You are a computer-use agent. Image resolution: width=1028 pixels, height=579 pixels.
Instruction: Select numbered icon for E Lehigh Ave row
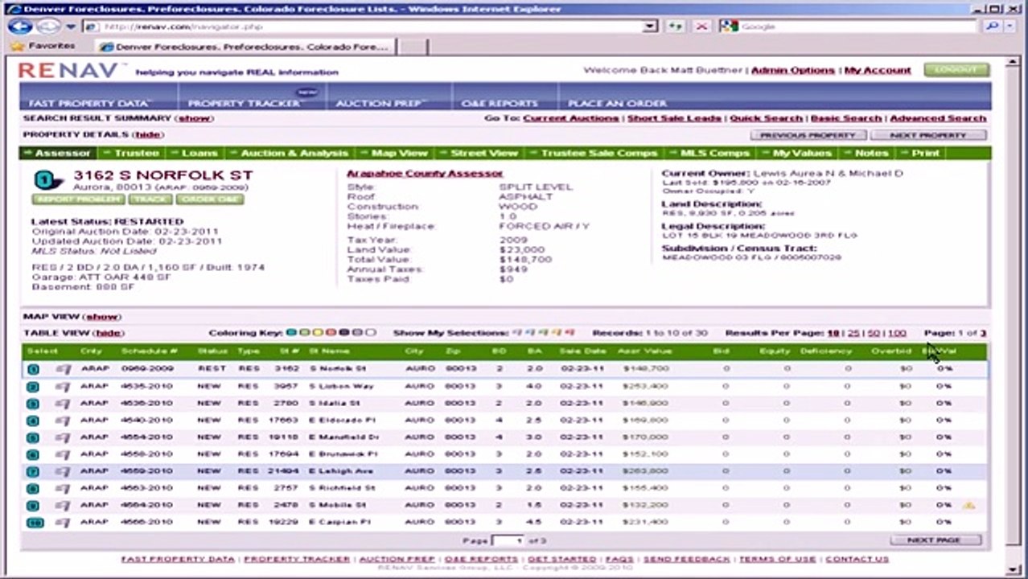click(x=33, y=471)
